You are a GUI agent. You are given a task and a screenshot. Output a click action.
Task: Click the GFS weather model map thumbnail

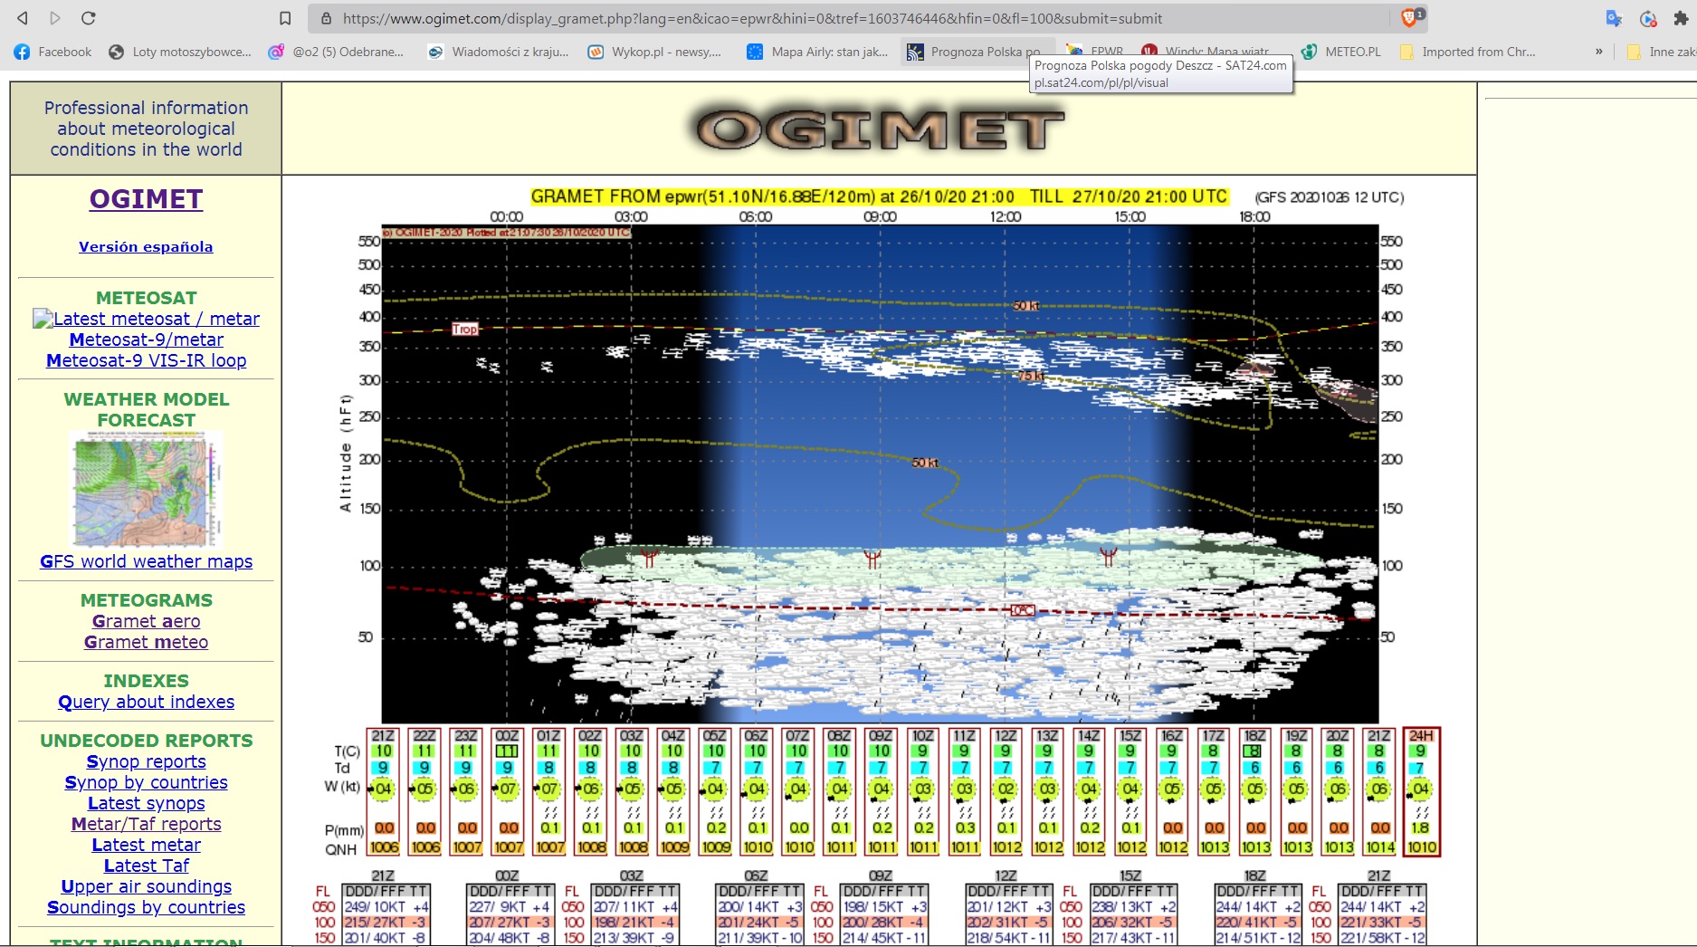pyautogui.click(x=146, y=490)
